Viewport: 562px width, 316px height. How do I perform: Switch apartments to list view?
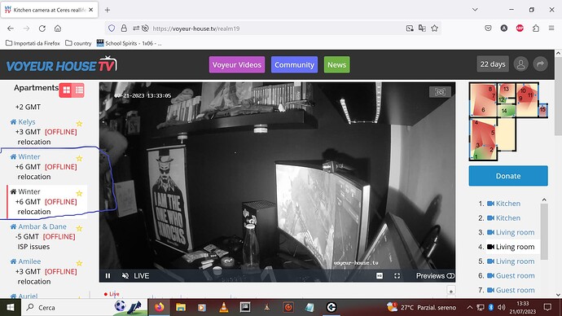pos(79,90)
